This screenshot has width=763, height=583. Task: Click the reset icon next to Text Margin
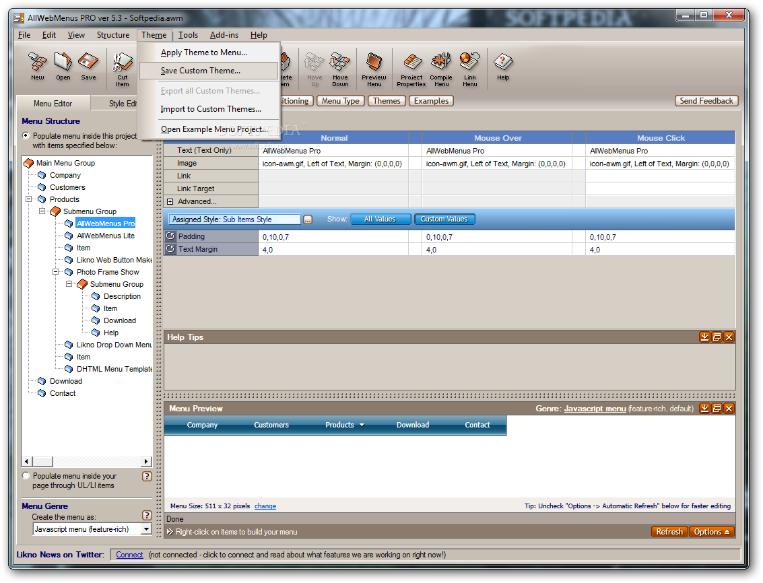tap(170, 248)
